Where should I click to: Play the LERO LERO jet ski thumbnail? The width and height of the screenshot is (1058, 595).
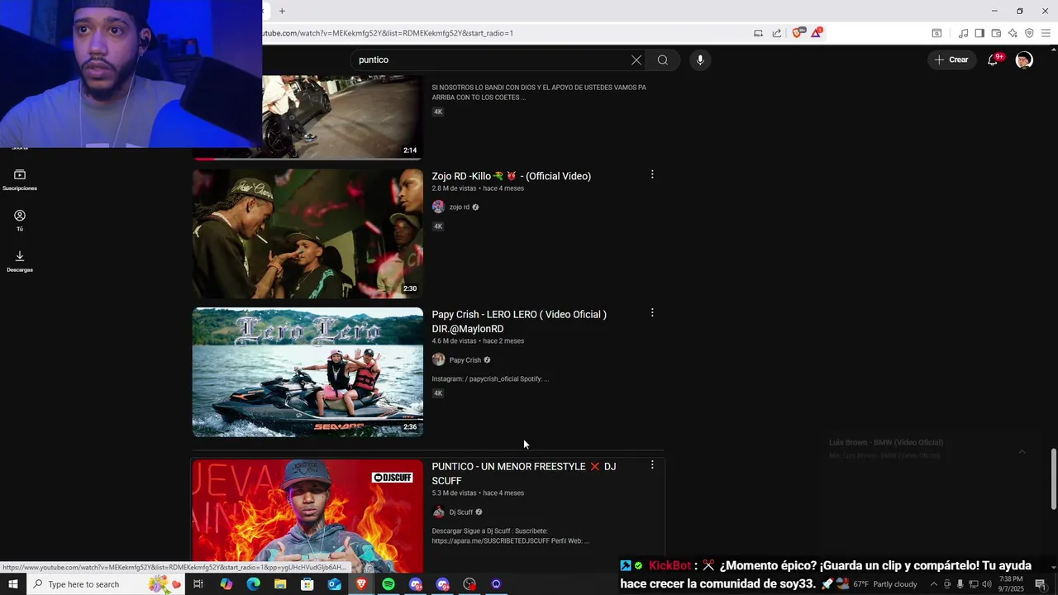click(x=307, y=372)
